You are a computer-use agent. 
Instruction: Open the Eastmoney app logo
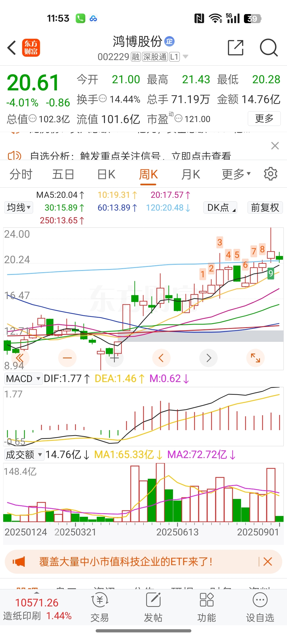pyautogui.click(x=31, y=48)
